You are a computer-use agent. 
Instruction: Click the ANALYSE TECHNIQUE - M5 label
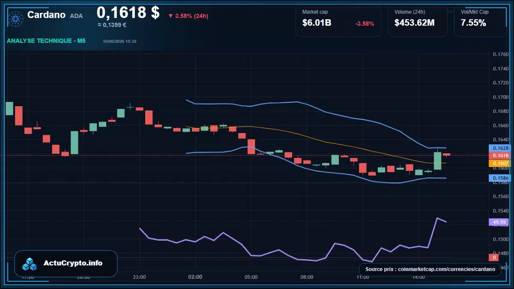46,41
